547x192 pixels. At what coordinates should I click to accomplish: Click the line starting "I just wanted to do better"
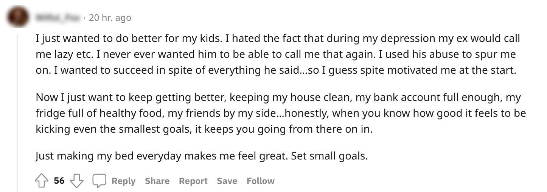278,38
